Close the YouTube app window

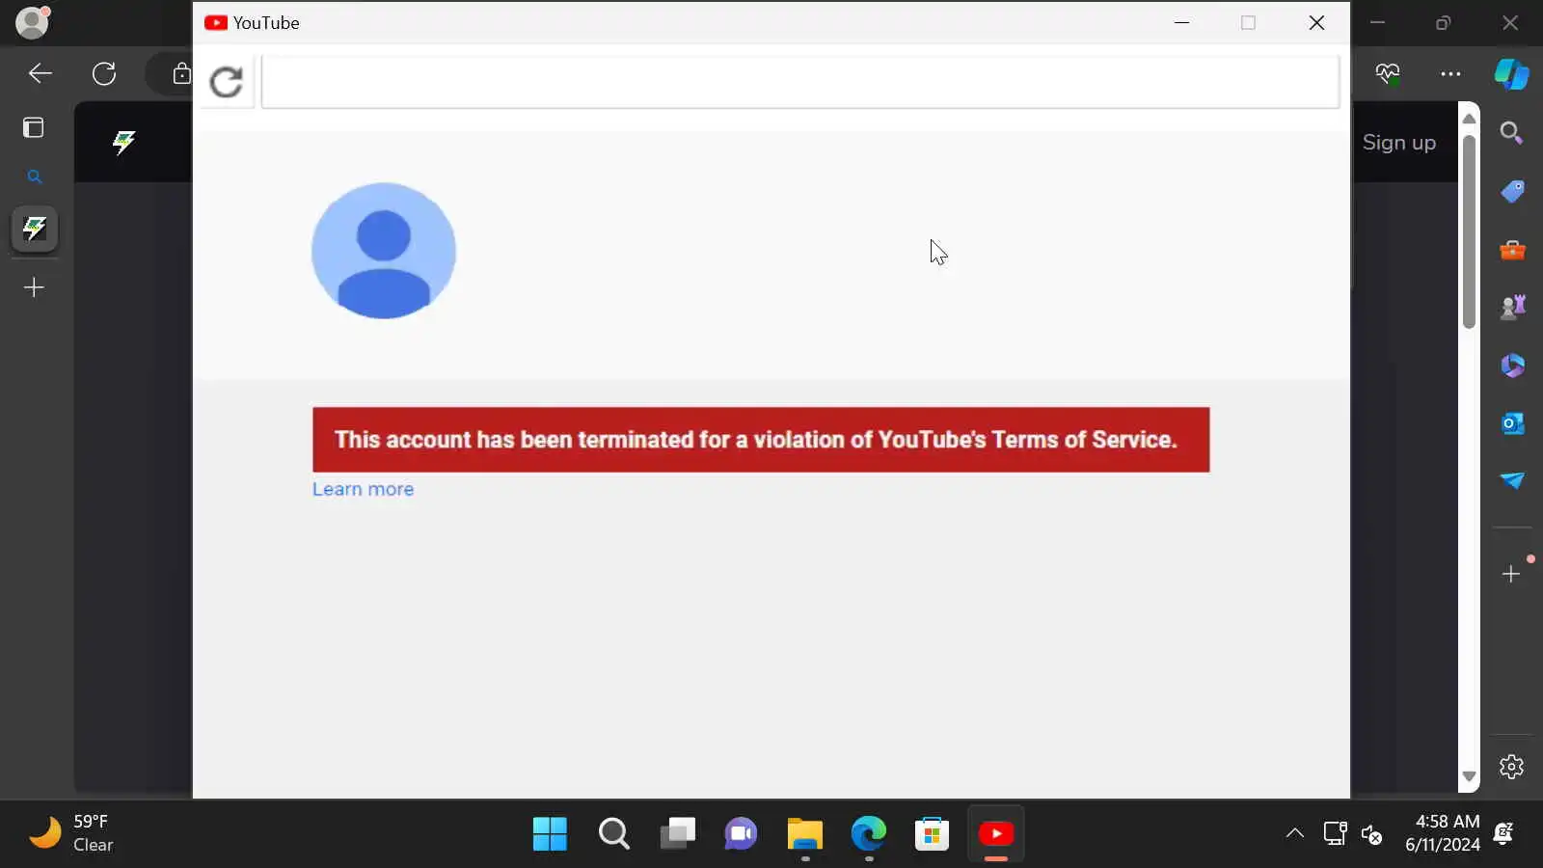(x=1316, y=22)
